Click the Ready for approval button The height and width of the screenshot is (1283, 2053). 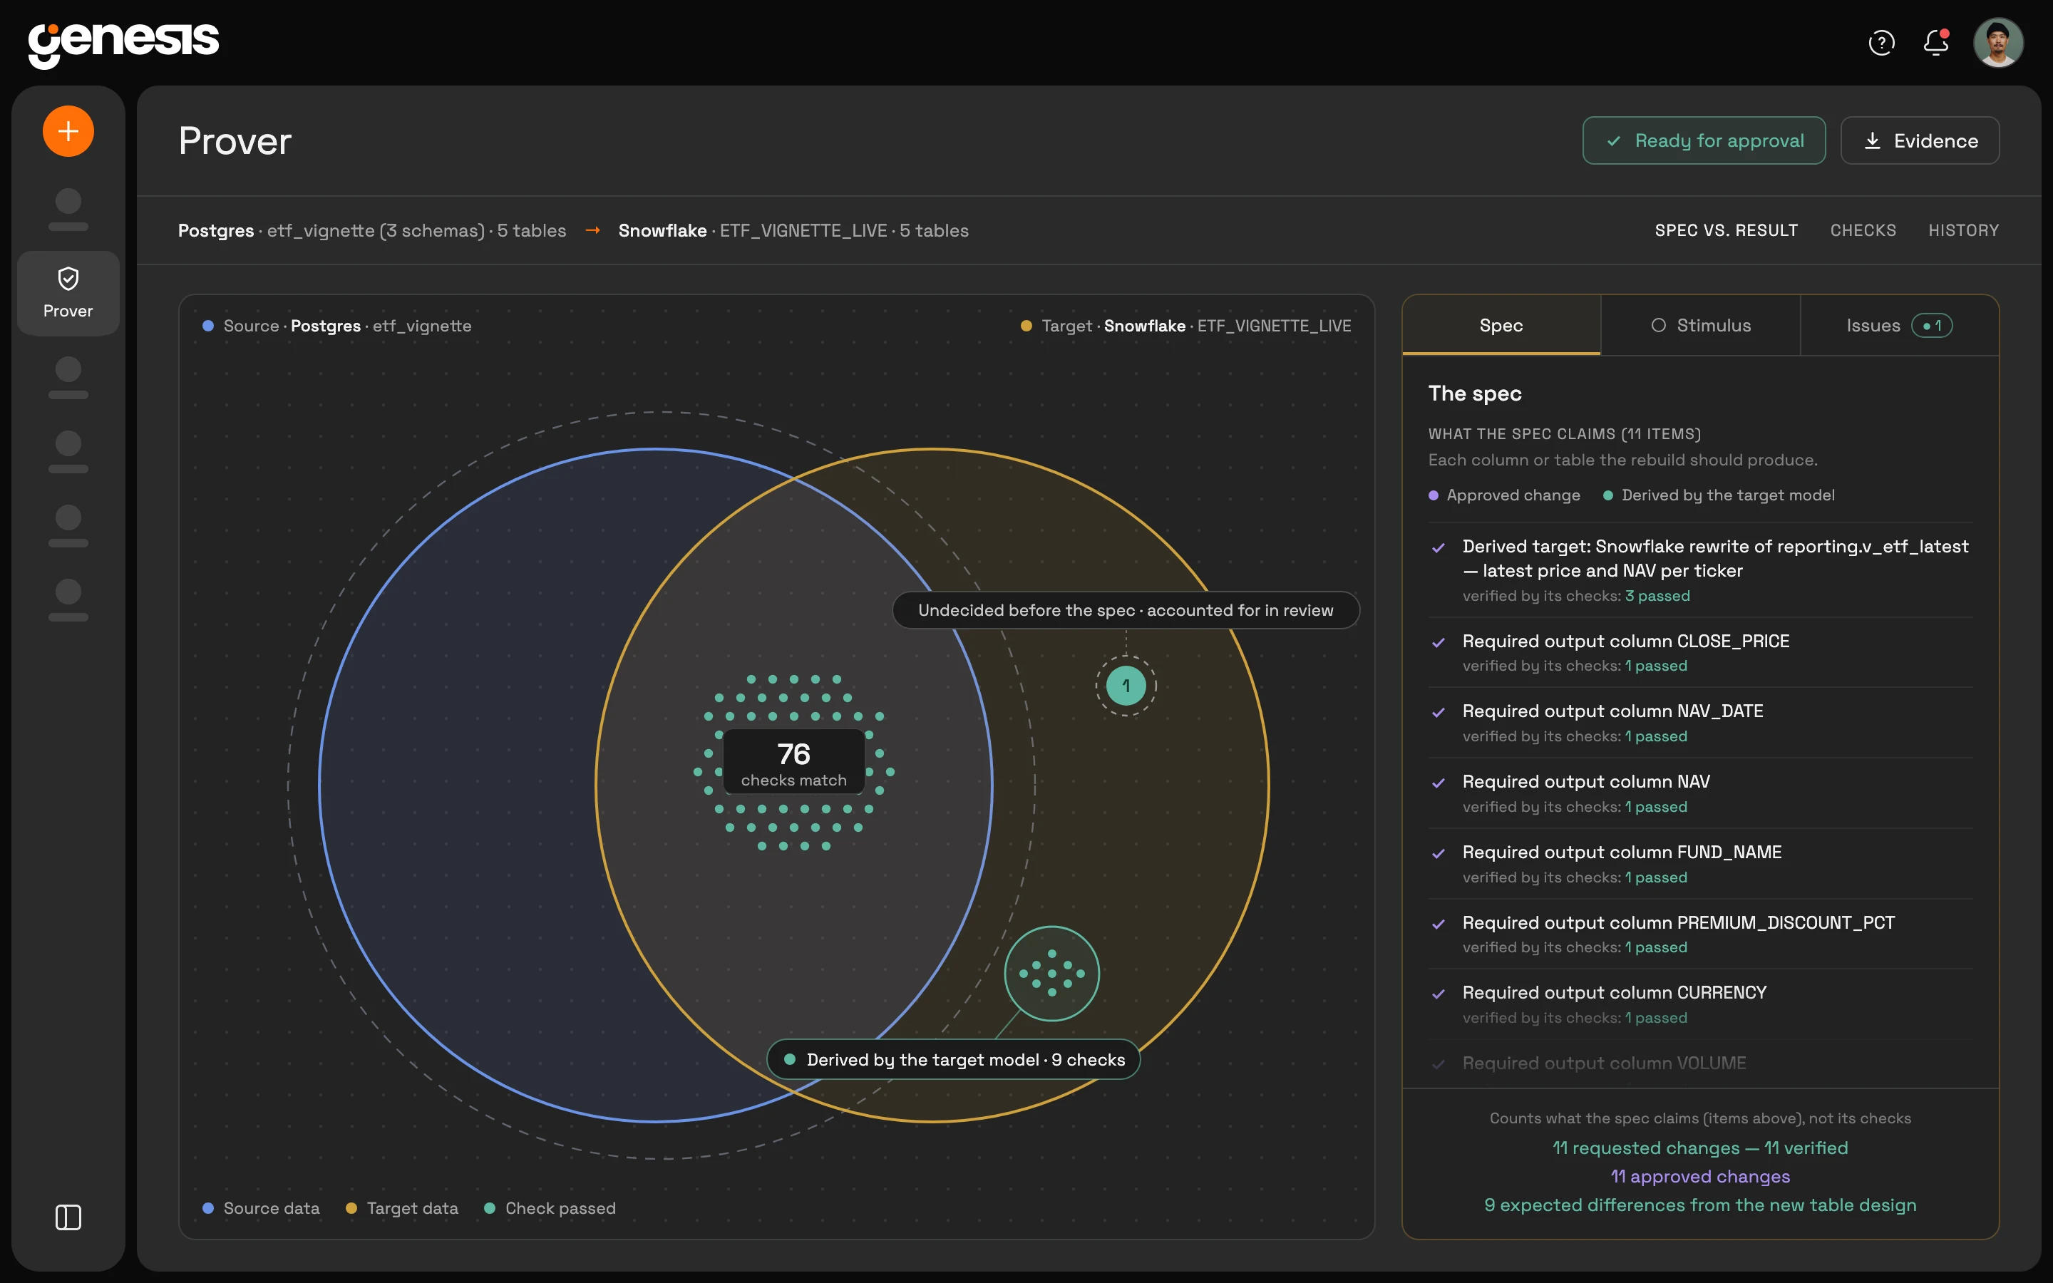pos(1704,141)
